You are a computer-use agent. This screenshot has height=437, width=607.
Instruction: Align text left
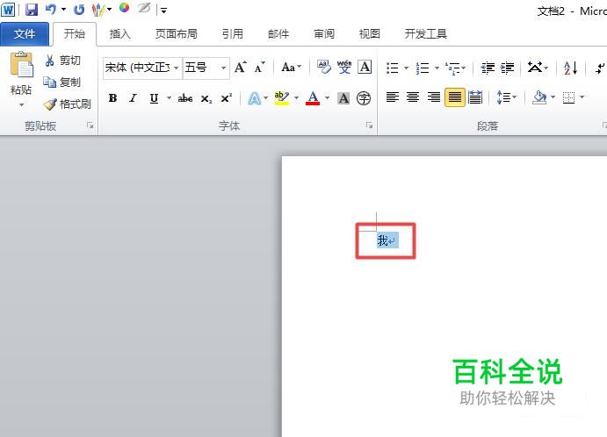click(x=393, y=97)
